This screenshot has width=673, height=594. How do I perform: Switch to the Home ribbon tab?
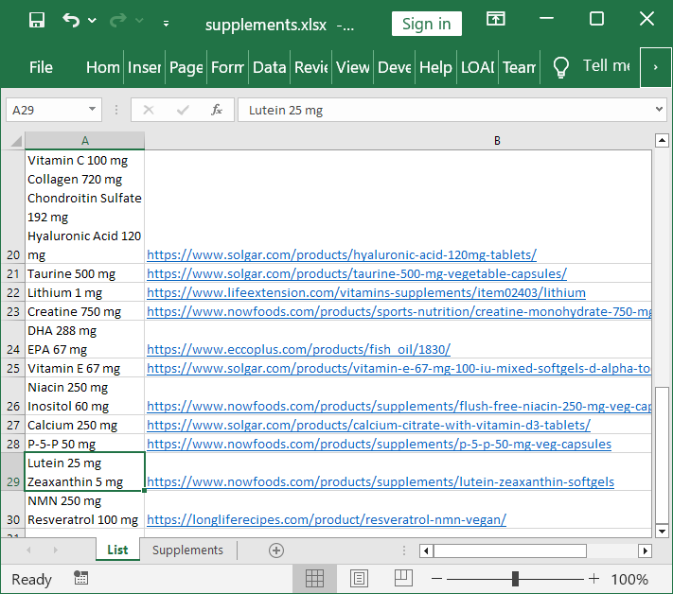pos(103,67)
